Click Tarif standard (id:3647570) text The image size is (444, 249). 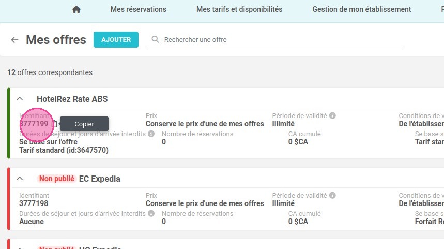(64, 150)
